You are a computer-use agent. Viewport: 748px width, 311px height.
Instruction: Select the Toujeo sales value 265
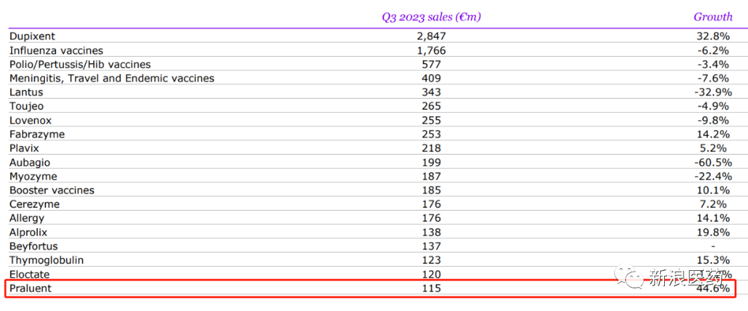pyautogui.click(x=431, y=106)
